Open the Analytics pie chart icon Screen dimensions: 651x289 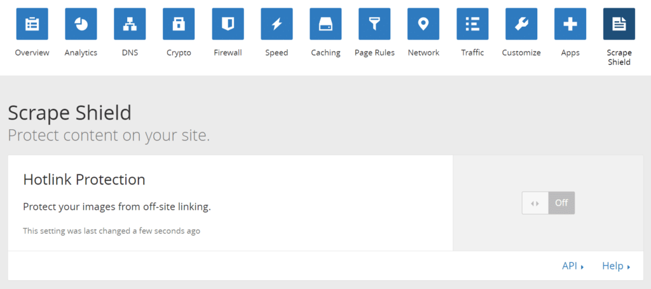81,24
